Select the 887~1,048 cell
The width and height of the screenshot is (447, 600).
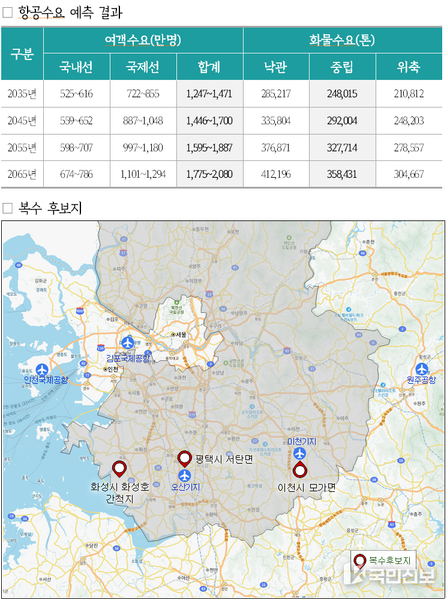143,121
